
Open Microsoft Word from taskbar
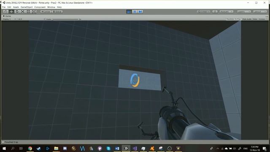[117, 148]
